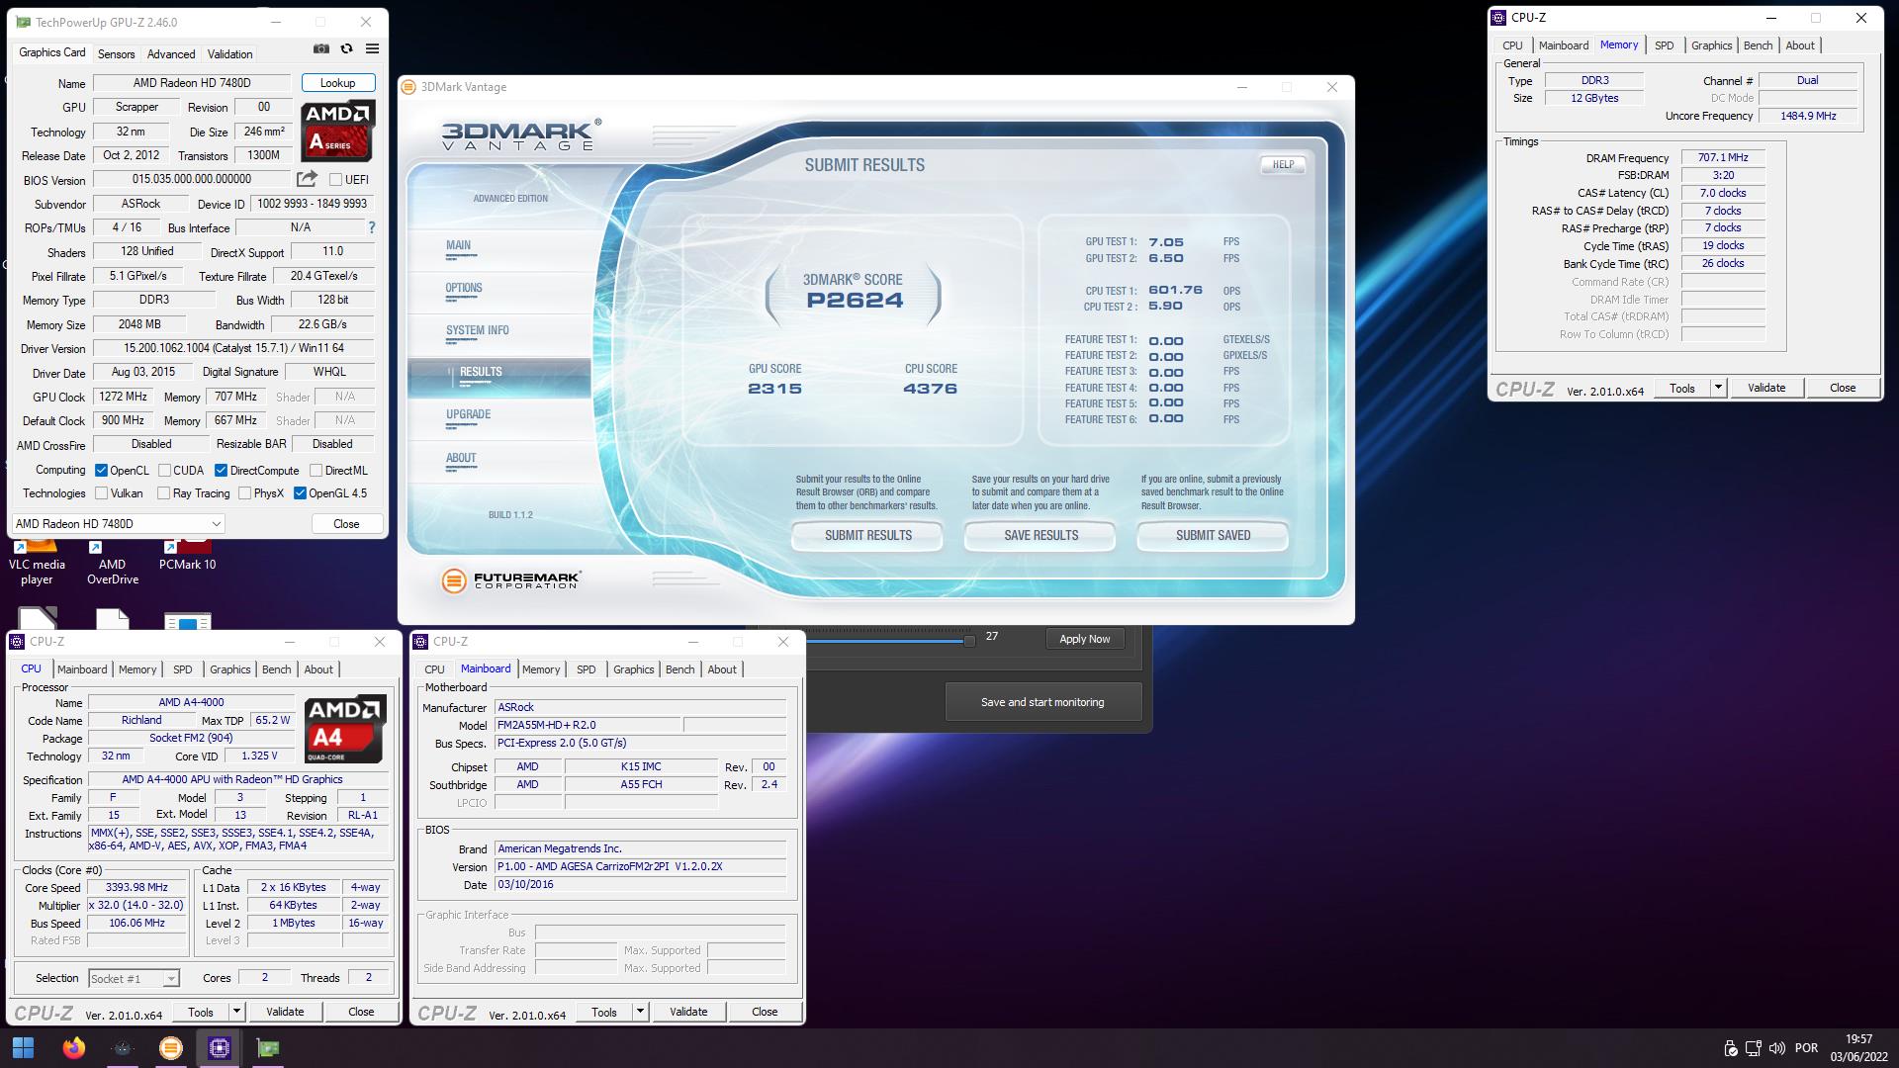1899x1068 pixels.
Task: Open the UPGRADE section in 3DMark Vantage
Action: [x=468, y=415]
